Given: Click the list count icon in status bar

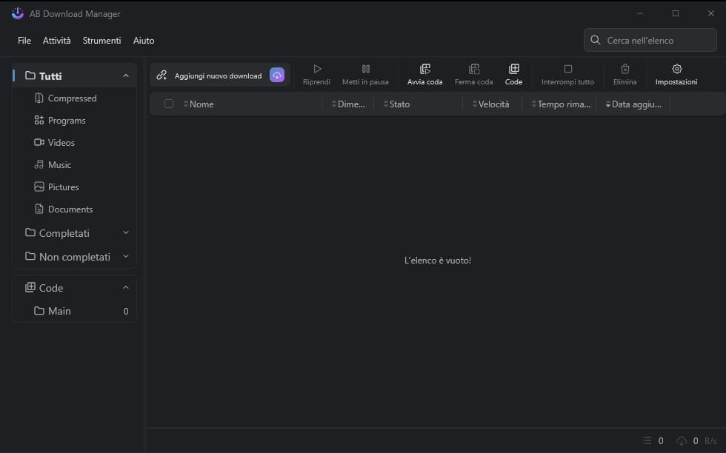Looking at the screenshot, I should pos(647,440).
